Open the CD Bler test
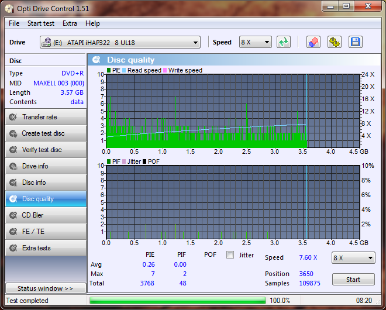Image resolution: width=386 pixels, height=310 pixels. (46, 215)
